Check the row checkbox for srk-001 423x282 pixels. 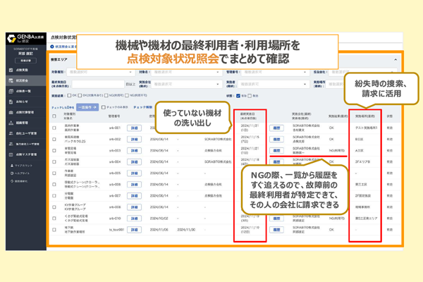point(55,128)
